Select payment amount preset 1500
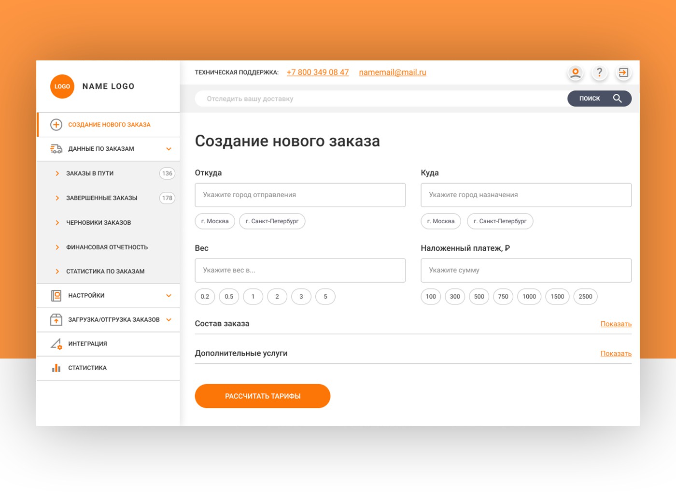This screenshot has width=676, height=503. 557,297
